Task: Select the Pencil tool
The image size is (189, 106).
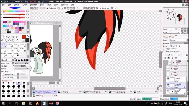Action: point(4,45)
